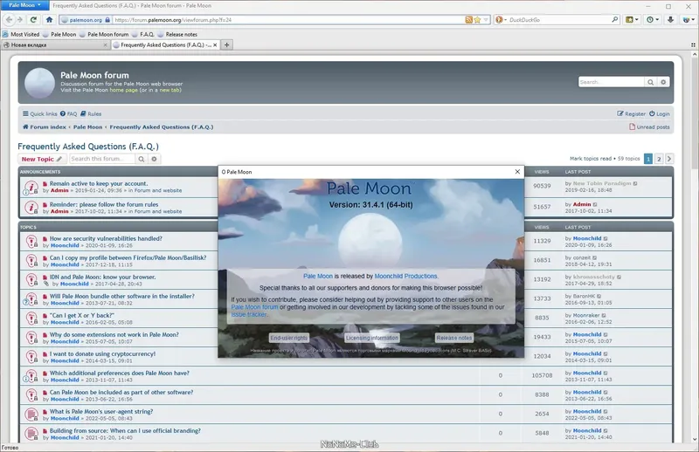Open advanced forum search gear

(x=155, y=159)
